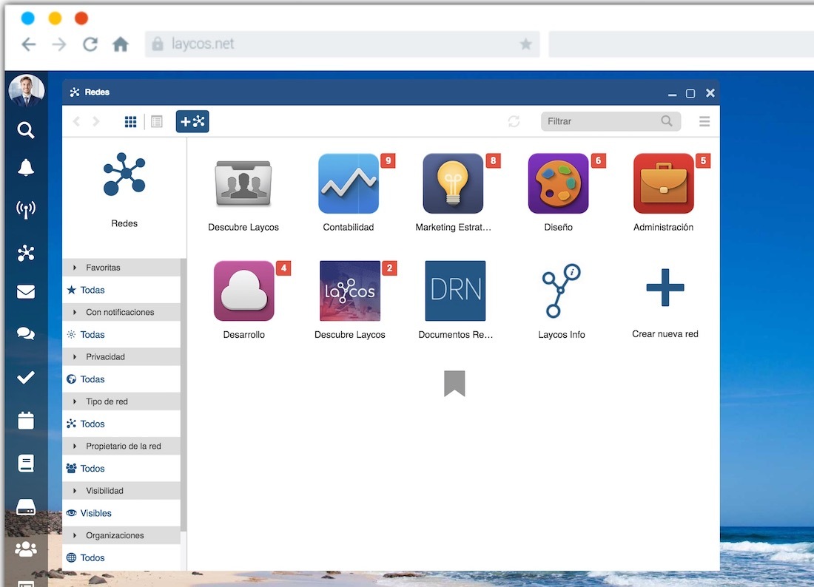Screen dimensions: 814x587
Task: Refresh the networks list
Action: point(514,121)
